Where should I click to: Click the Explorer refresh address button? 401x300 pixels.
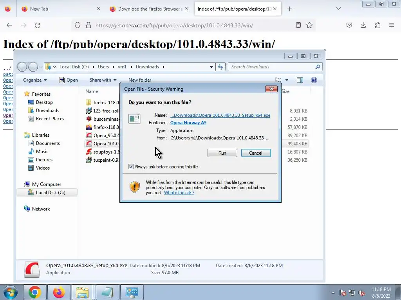point(220,67)
